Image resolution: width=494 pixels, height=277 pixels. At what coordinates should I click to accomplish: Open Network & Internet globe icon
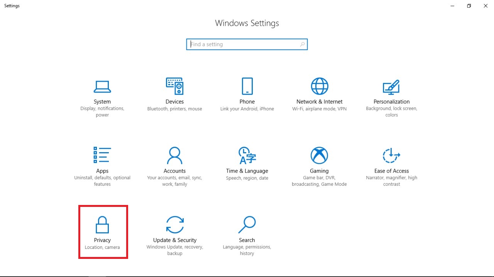point(320,86)
